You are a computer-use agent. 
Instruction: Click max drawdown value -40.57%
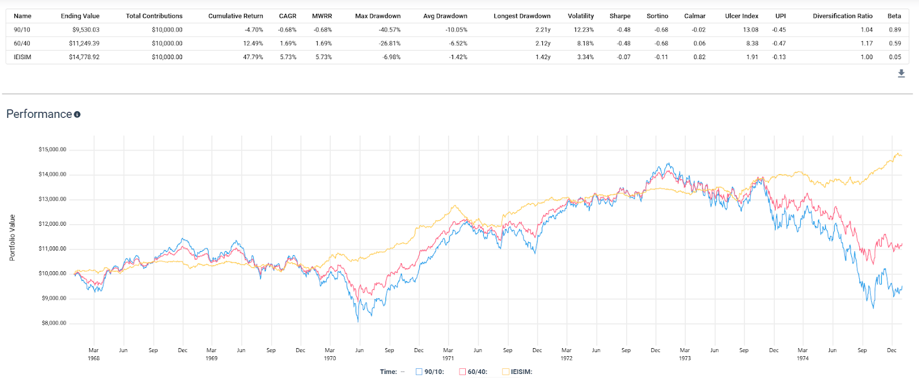click(x=389, y=30)
